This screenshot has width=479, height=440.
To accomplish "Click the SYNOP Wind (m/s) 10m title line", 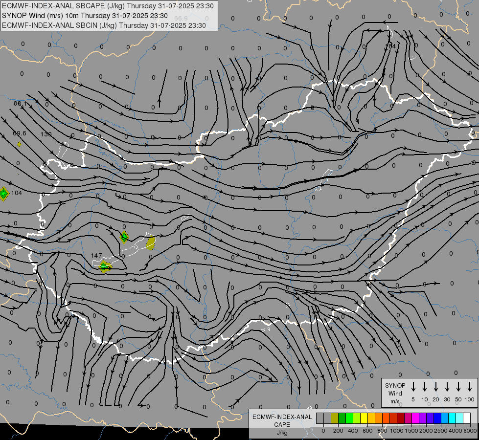I will (x=85, y=16).
